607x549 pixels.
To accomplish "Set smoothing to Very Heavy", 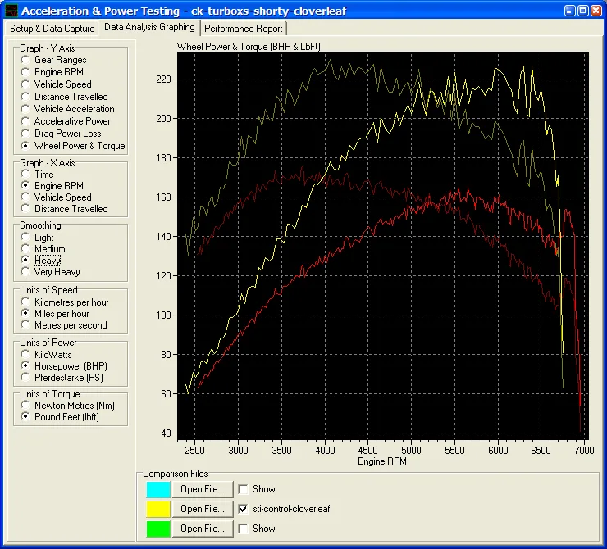I will tap(27, 272).
